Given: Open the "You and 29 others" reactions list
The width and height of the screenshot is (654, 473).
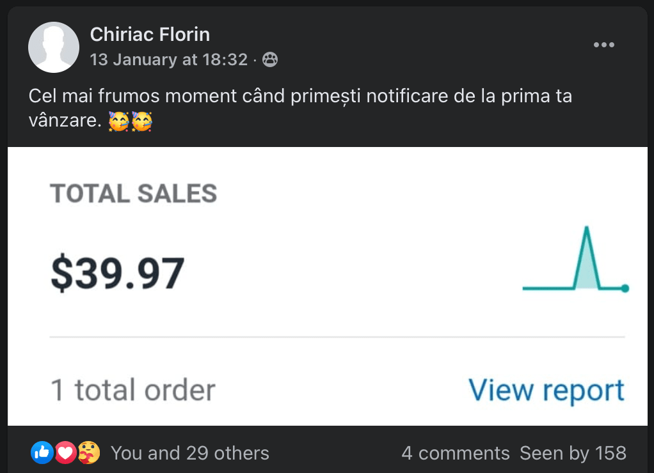Looking at the screenshot, I should (x=190, y=453).
